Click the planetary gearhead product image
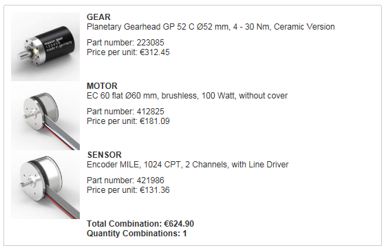 pos(45,47)
